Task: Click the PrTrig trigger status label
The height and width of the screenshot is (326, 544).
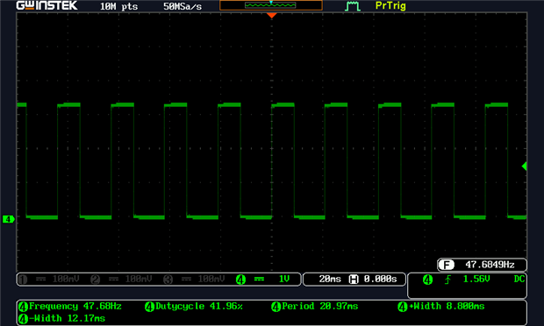Action: (390, 6)
